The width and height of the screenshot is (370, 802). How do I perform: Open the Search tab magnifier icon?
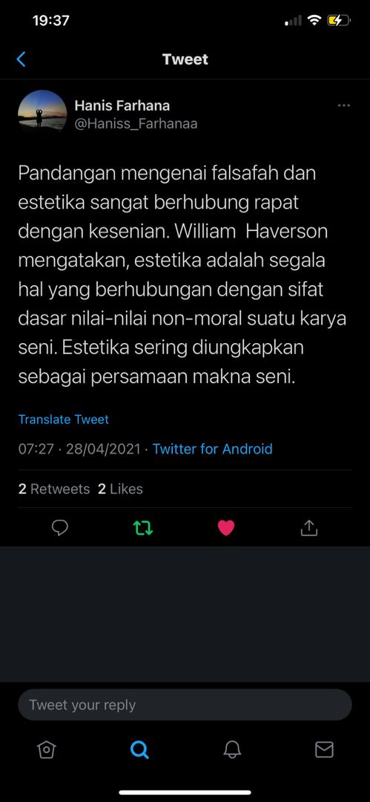coord(139,749)
